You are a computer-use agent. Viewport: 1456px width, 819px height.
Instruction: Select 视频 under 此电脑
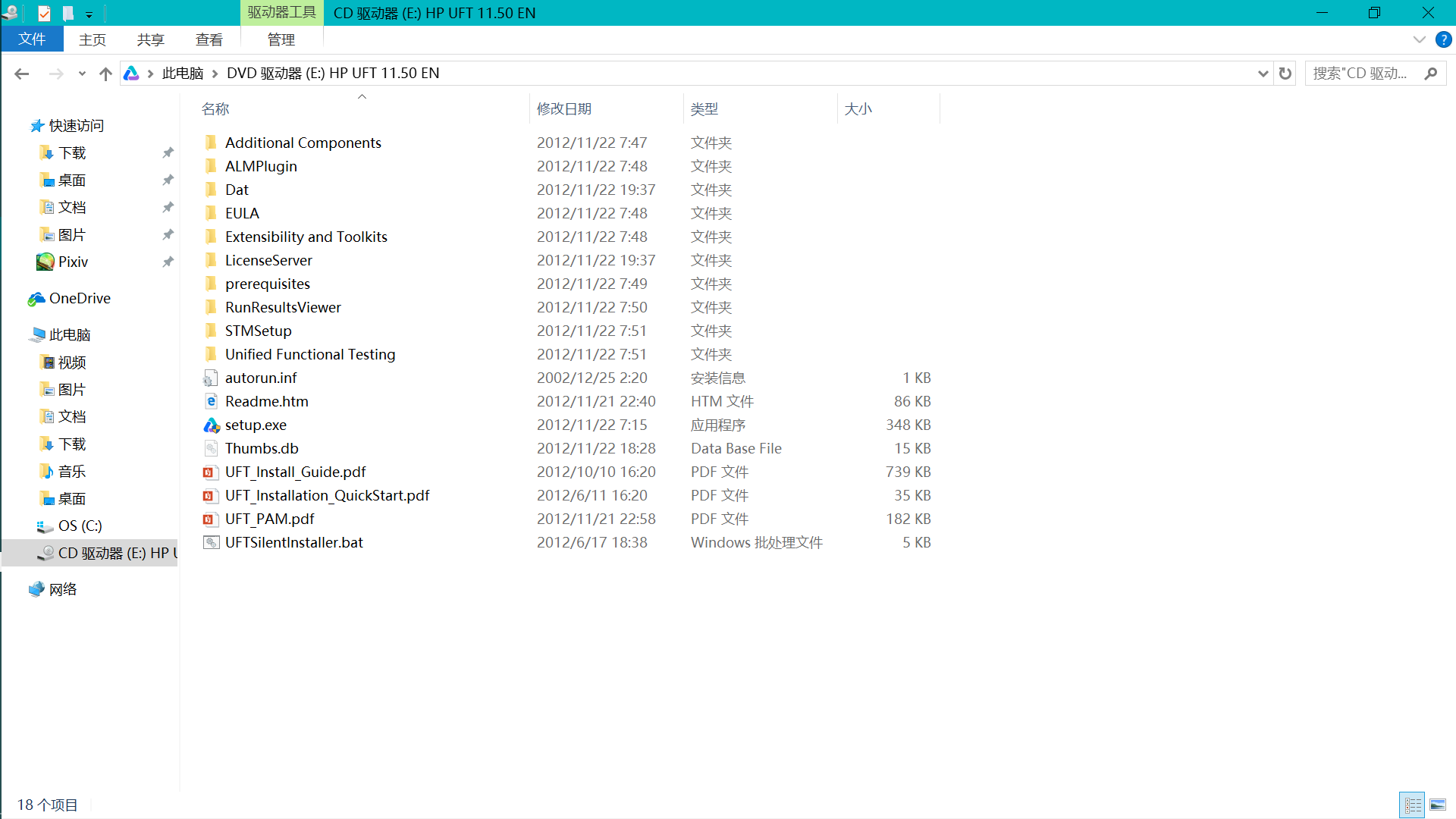tap(72, 362)
